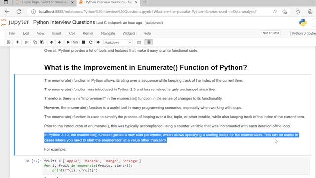Click the "For example:" text line

tap(55, 149)
